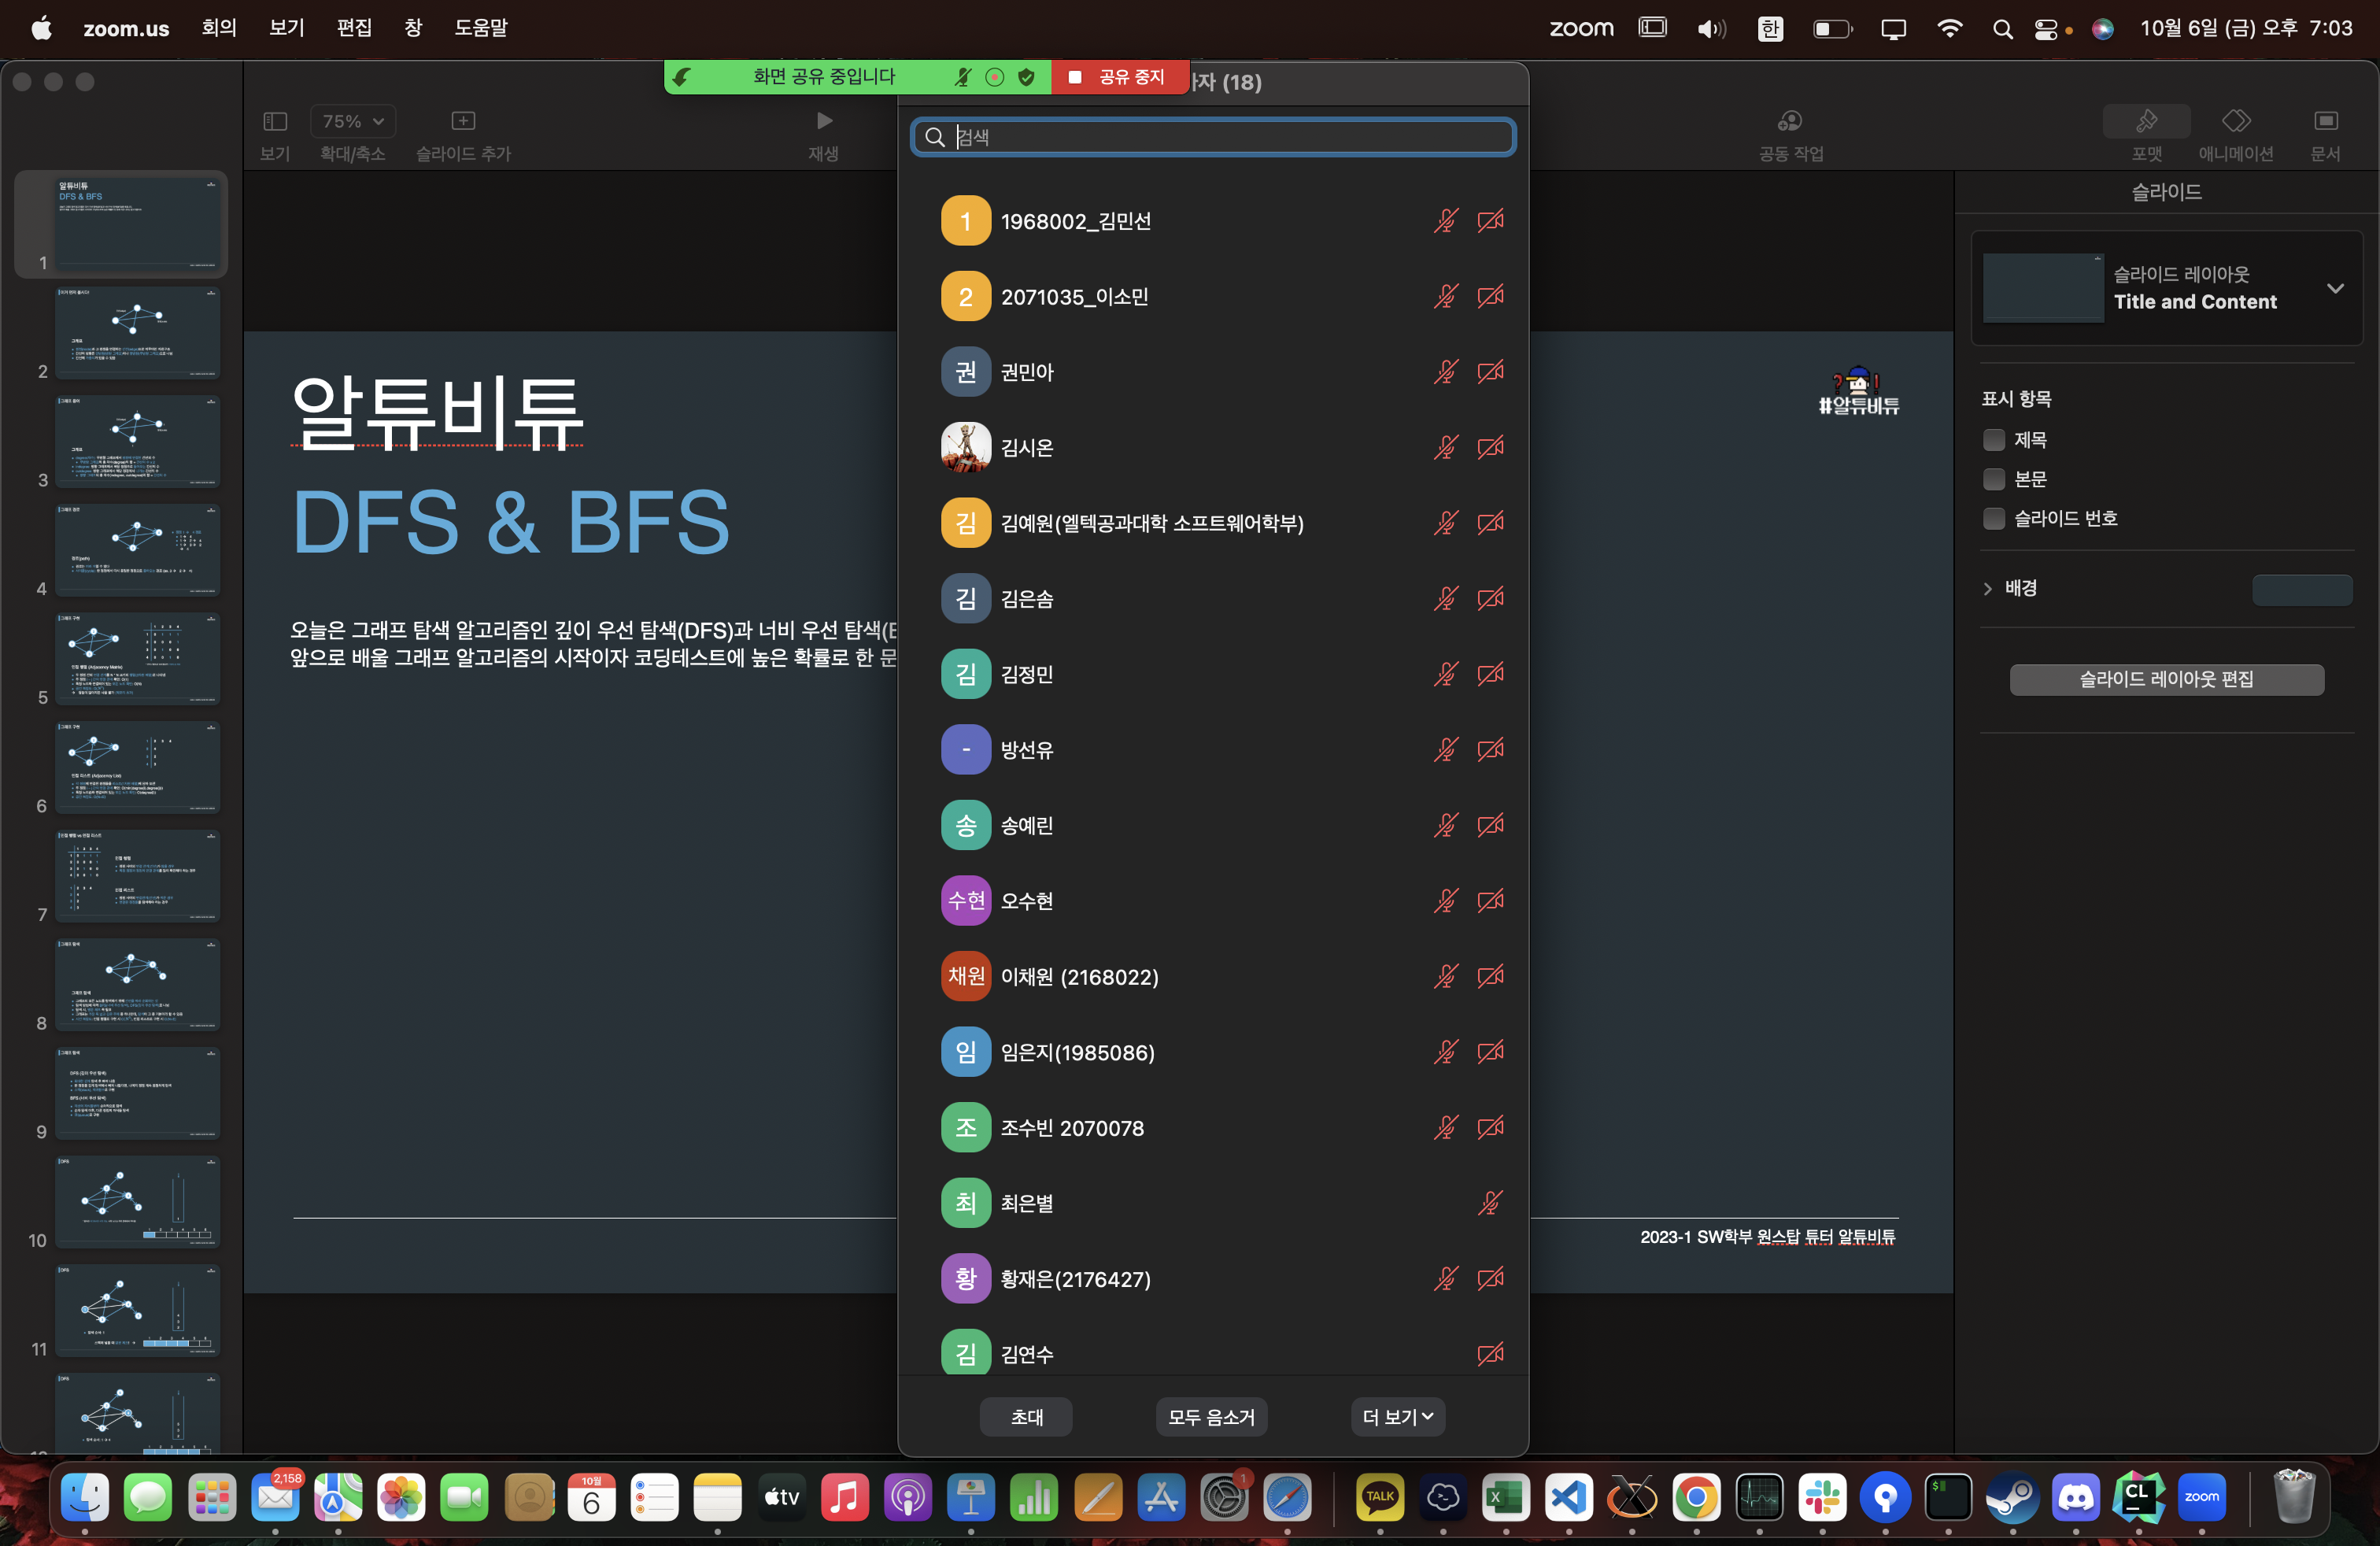Image resolution: width=2380 pixels, height=1546 pixels.
Task: Select the Format (포맷) brush icon
Action: tap(2146, 121)
